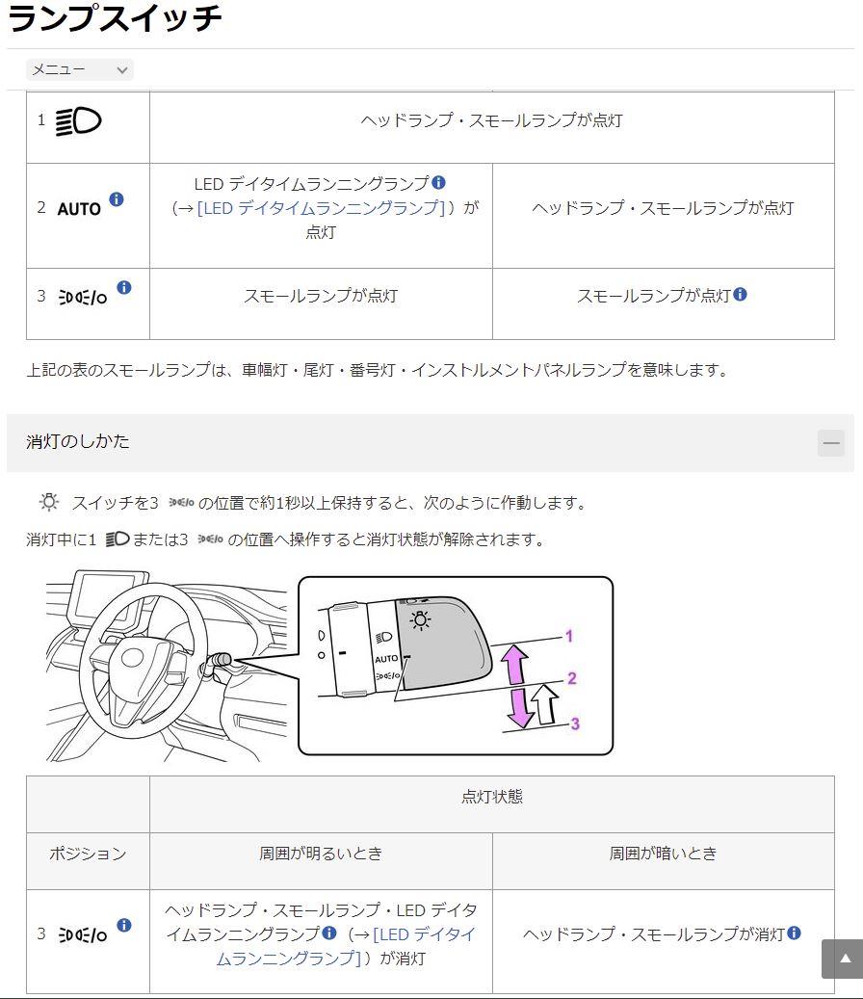
Task: Collapse the 消灯のしかた section with minus button
Action: (831, 443)
